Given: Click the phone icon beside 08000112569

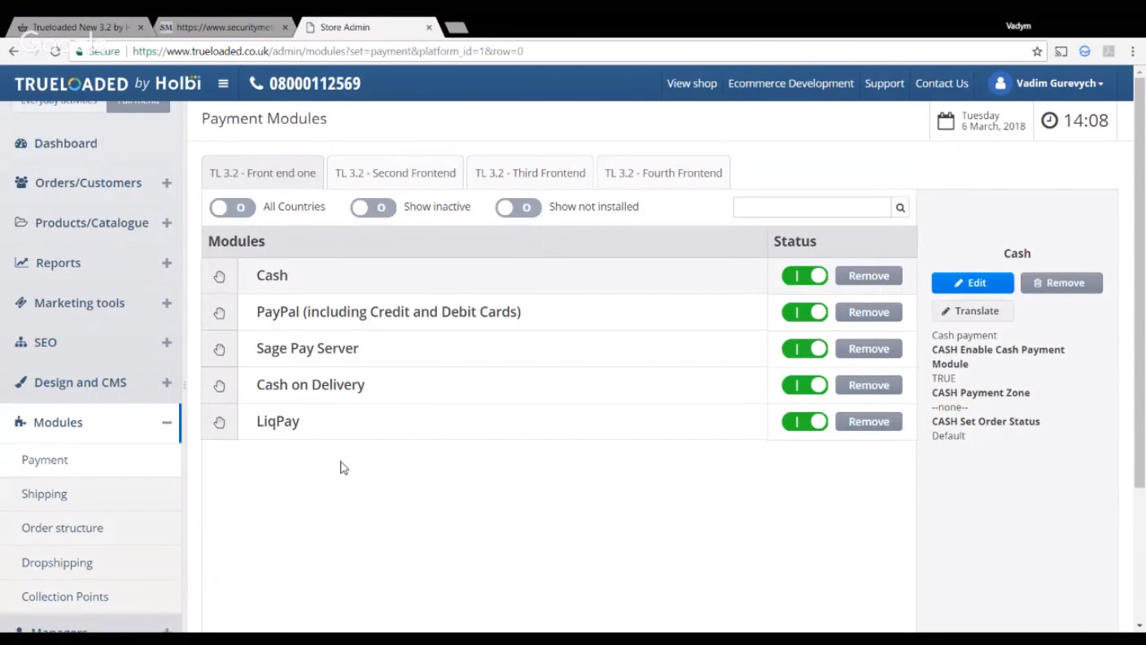Looking at the screenshot, I should (256, 83).
